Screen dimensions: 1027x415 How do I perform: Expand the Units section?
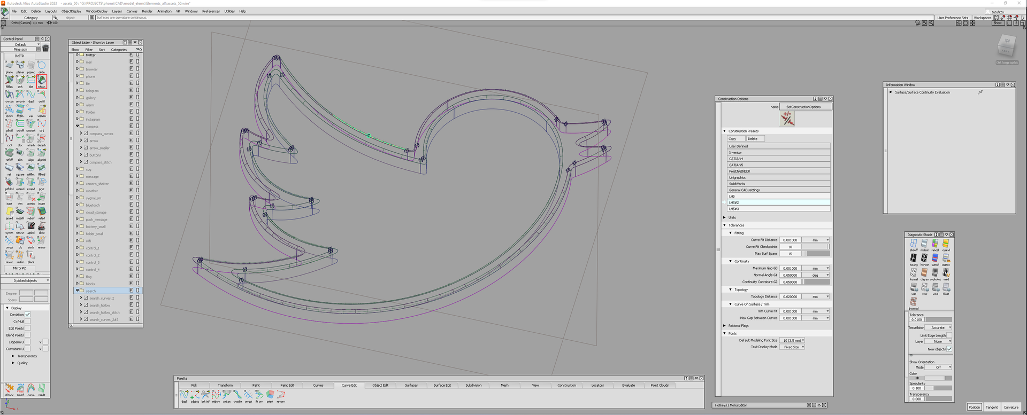725,217
